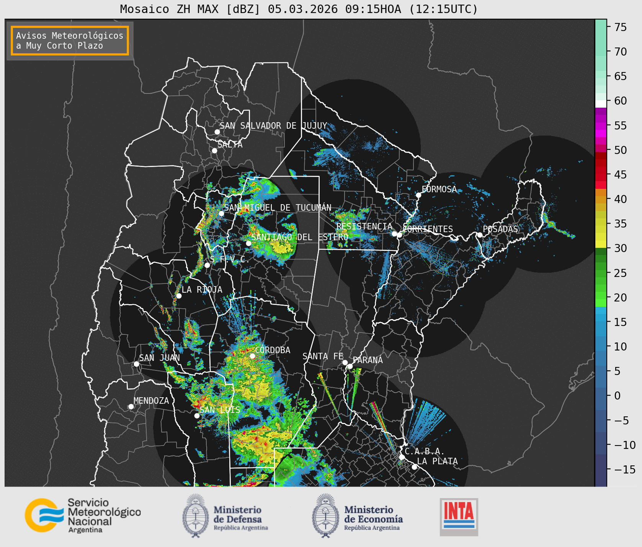The width and height of the screenshot is (642, 547).
Task: Click the POSADAS map label
Action: click(500, 229)
